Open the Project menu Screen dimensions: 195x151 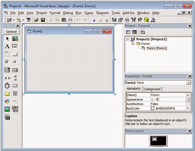click(x=42, y=13)
